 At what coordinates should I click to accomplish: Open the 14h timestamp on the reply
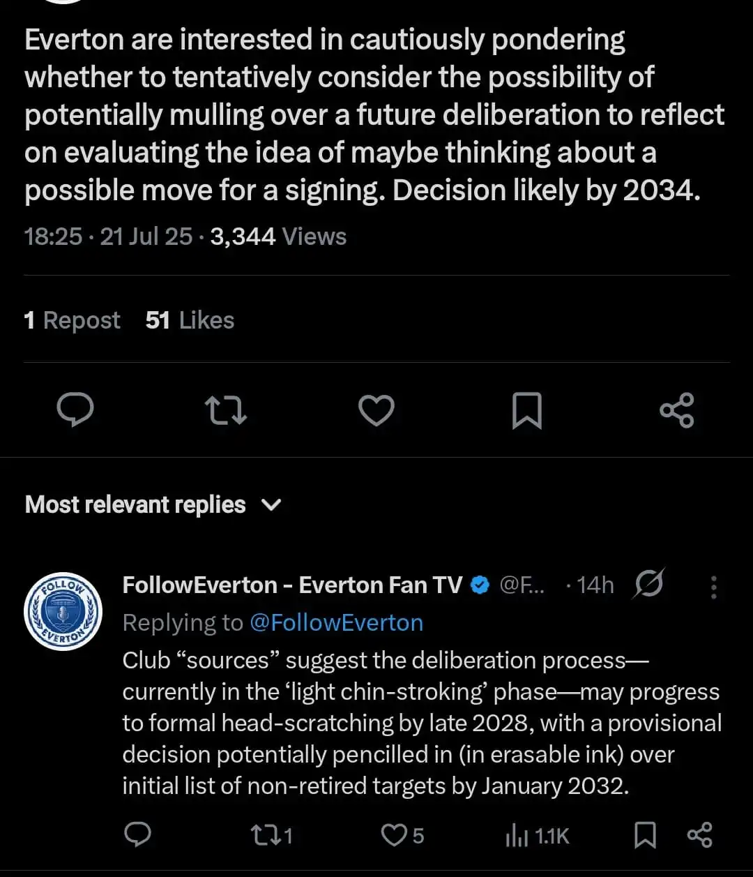[595, 585]
